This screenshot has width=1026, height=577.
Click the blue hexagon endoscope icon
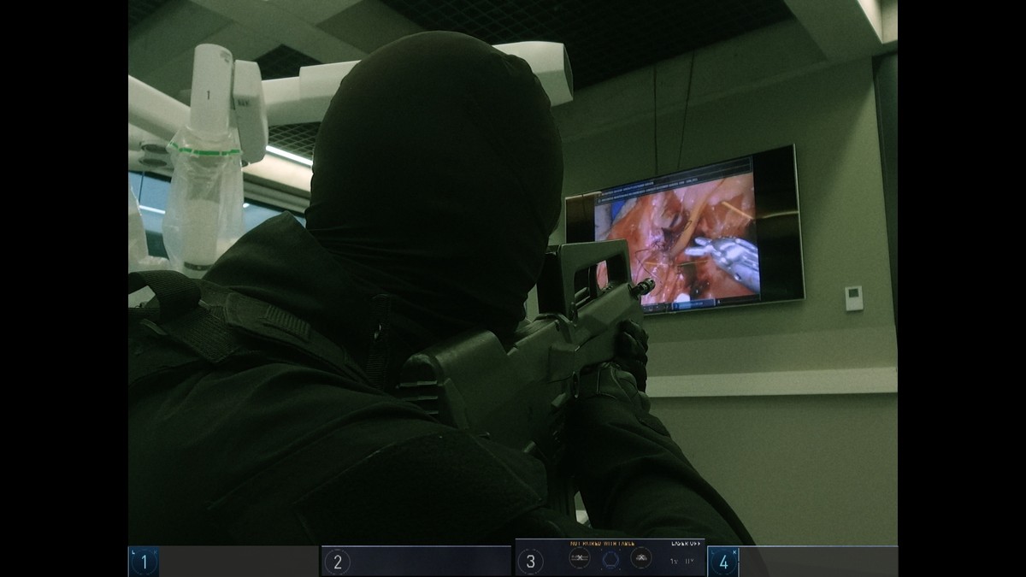[610, 560]
